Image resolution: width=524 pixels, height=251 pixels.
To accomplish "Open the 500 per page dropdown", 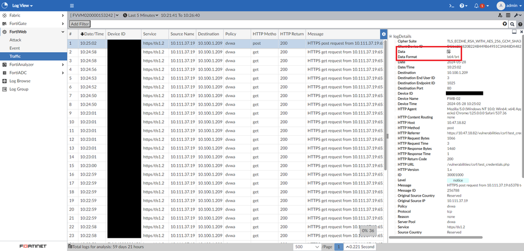I will pos(307,247).
